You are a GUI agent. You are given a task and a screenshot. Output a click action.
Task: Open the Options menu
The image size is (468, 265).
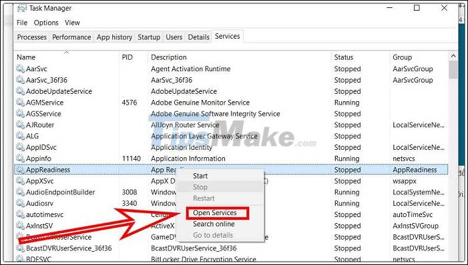coord(46,23)
